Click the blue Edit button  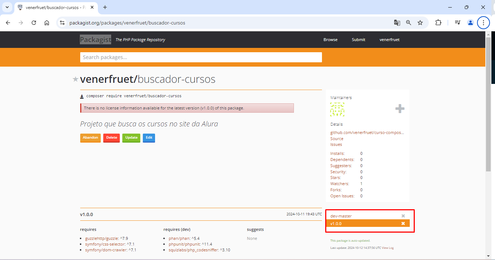pos(149,138)
